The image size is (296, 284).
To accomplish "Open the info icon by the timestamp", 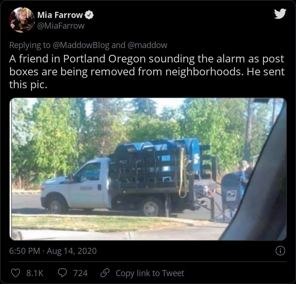I will pos(280,251).
